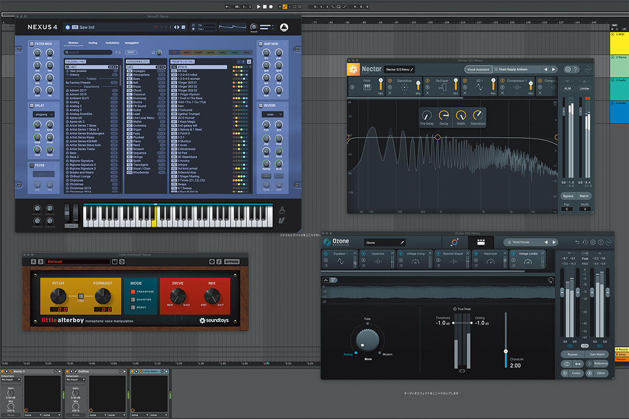This screenshot has height=419, width=629.
Task: Open the Nectar help question mark icon
Action: tap(576, 69)
